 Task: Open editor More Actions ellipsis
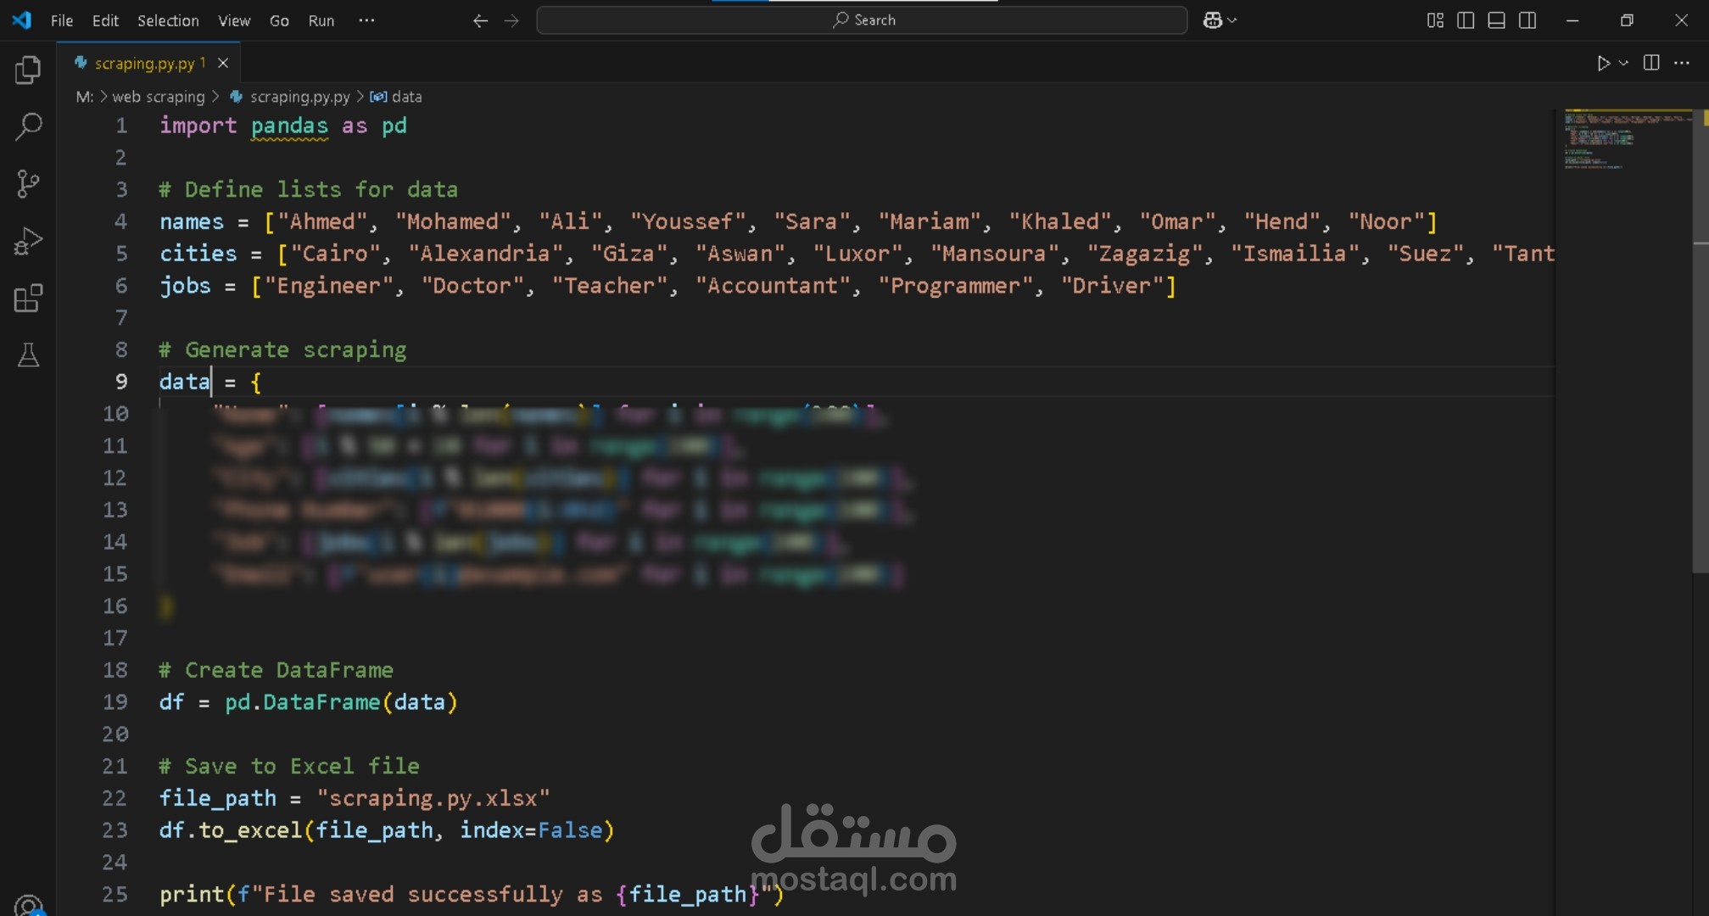[1682, 63]
